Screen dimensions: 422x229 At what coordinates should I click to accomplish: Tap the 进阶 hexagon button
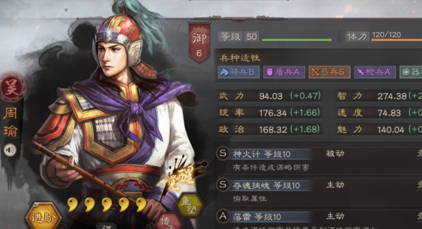point(43,217)
